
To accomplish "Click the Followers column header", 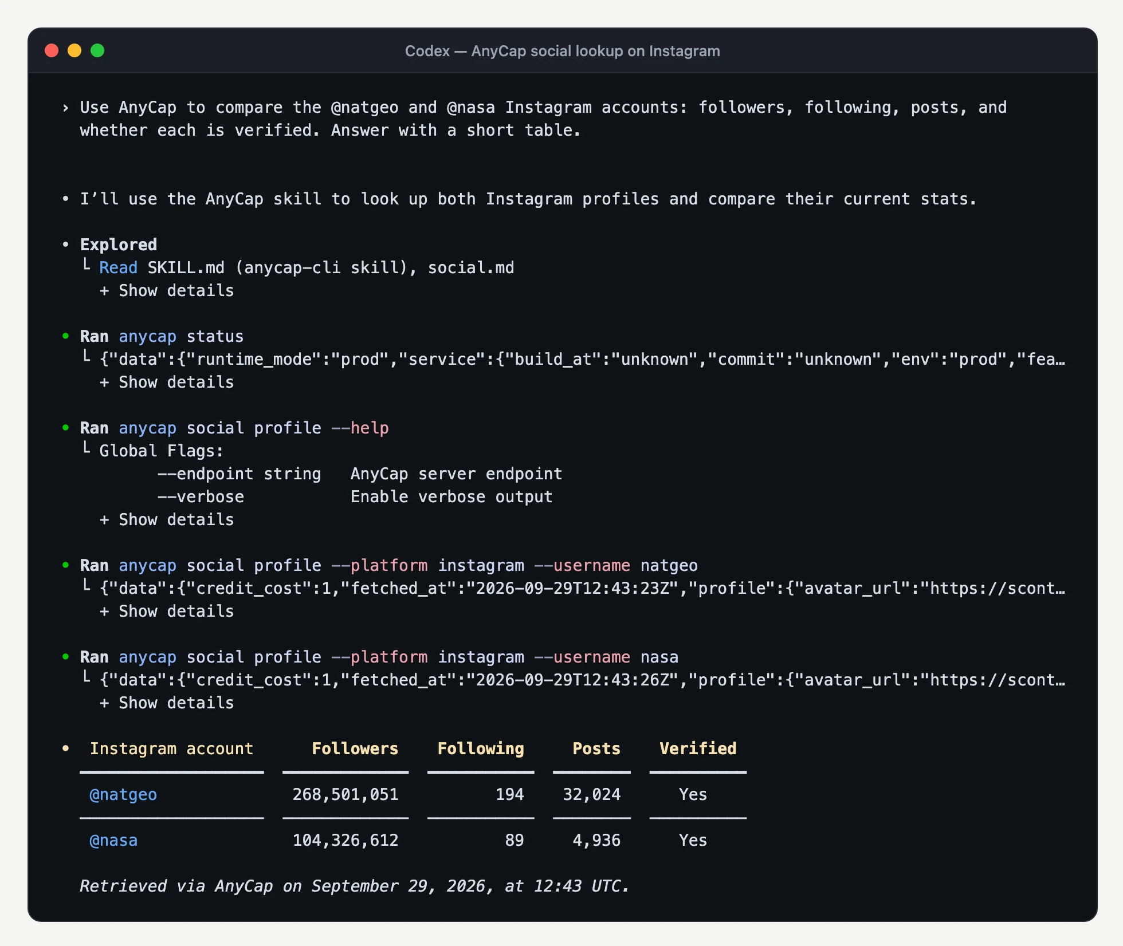I will point(355,748).
